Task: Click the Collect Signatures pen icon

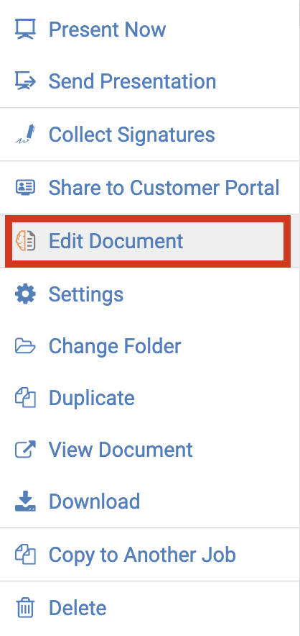Action: pyautogui.click(x=25, y=135)
